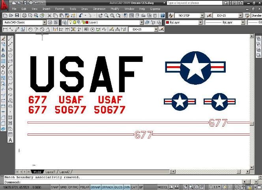Click the lock icon in status bar

(243, 187)
